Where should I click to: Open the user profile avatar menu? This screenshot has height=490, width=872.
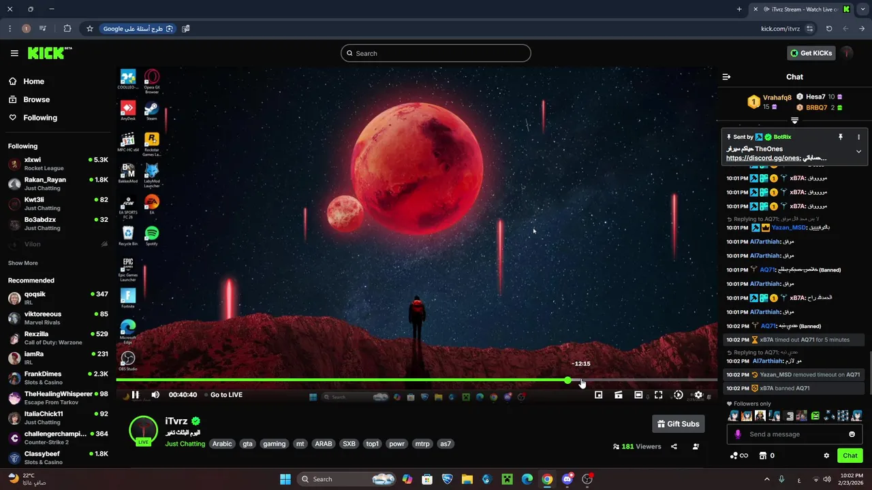[847, 53]
